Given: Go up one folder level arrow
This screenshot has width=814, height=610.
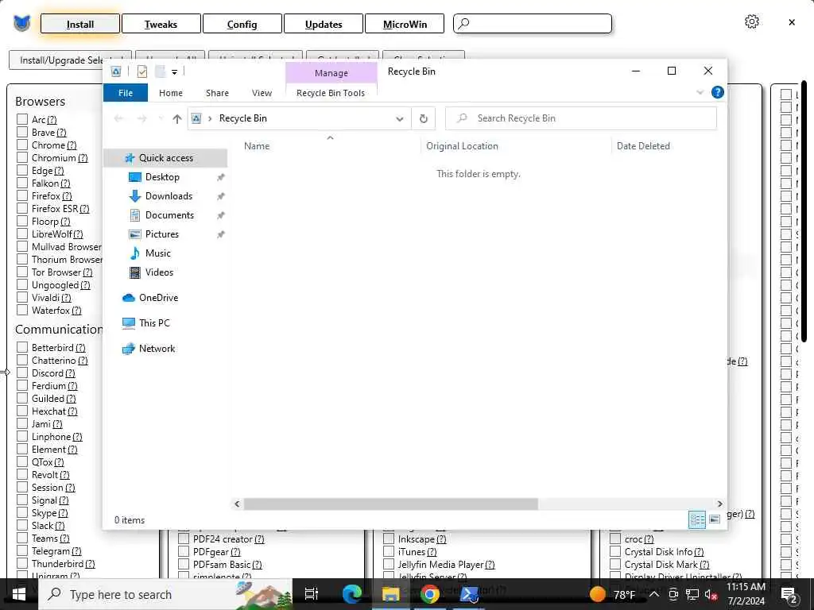Looking at the screenshot, I should 177,119.
